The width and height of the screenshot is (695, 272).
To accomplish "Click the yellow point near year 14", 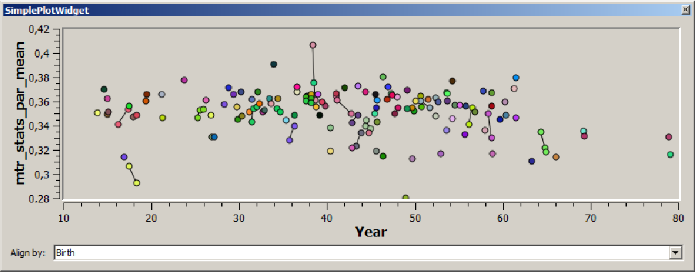I will click(x=98, y=113).
